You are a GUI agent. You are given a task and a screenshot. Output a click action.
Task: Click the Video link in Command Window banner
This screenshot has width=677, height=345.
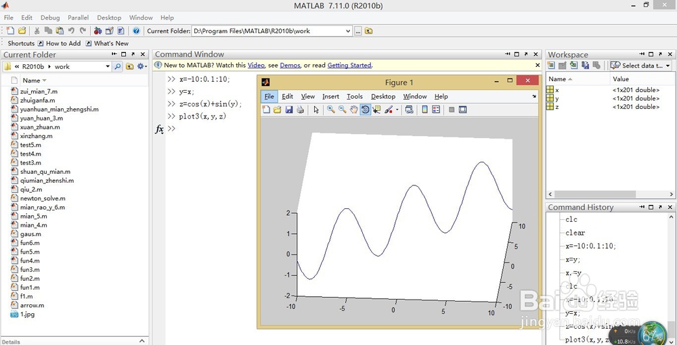256,65
